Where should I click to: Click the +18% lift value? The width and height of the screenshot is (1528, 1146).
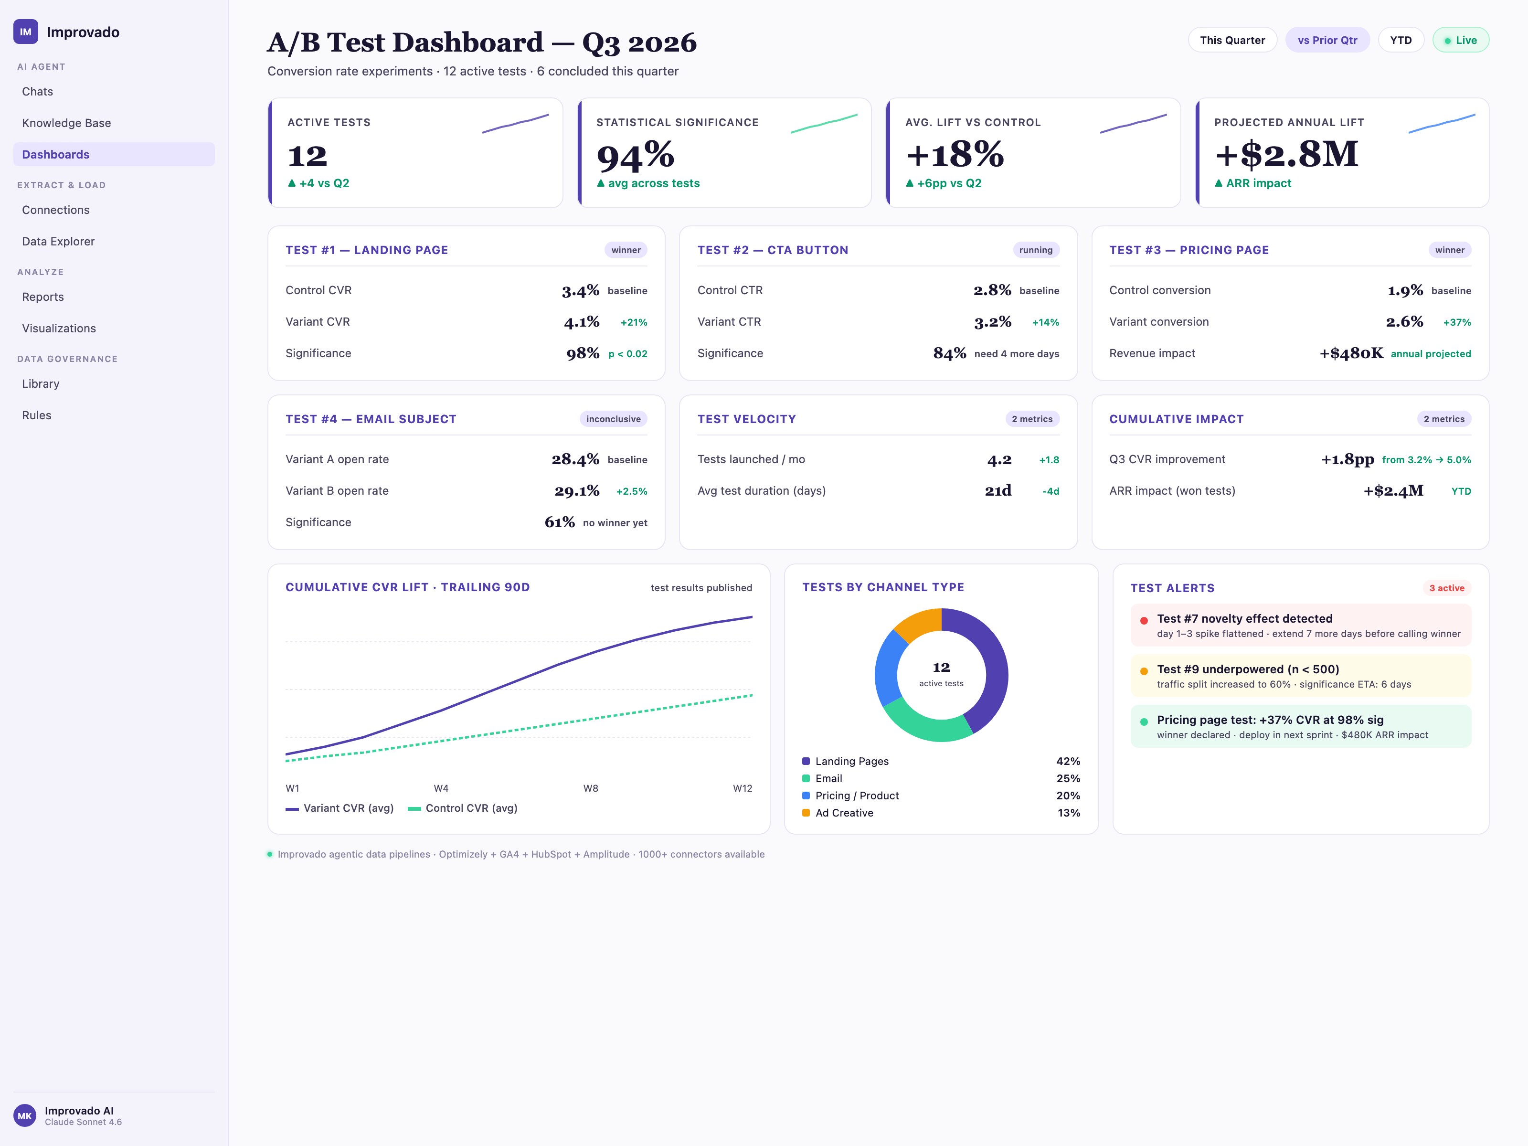[x=955, y=155]
